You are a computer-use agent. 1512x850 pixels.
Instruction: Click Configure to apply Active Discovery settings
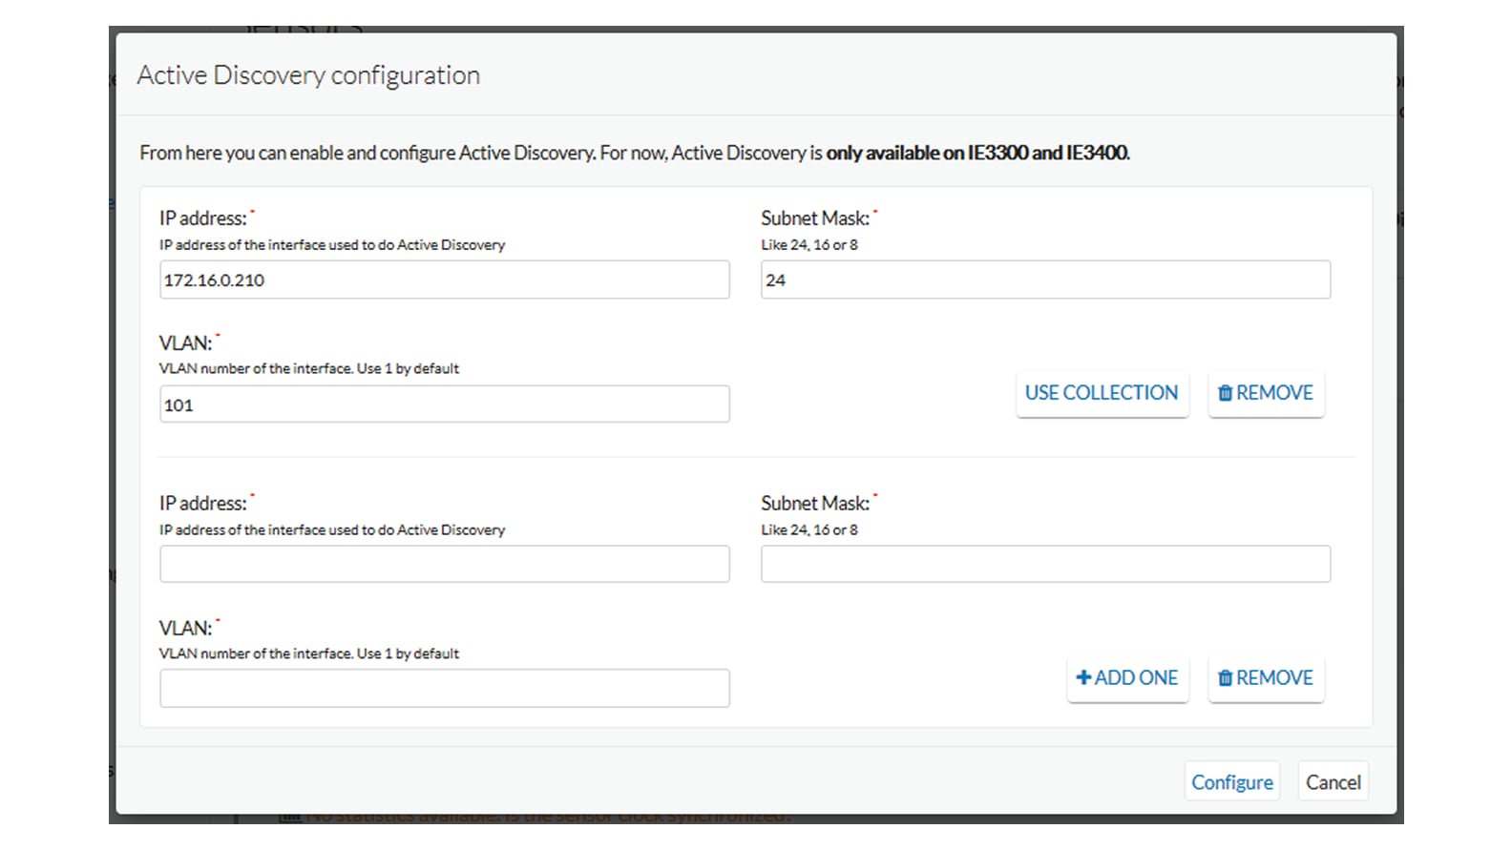[1231, 782]
